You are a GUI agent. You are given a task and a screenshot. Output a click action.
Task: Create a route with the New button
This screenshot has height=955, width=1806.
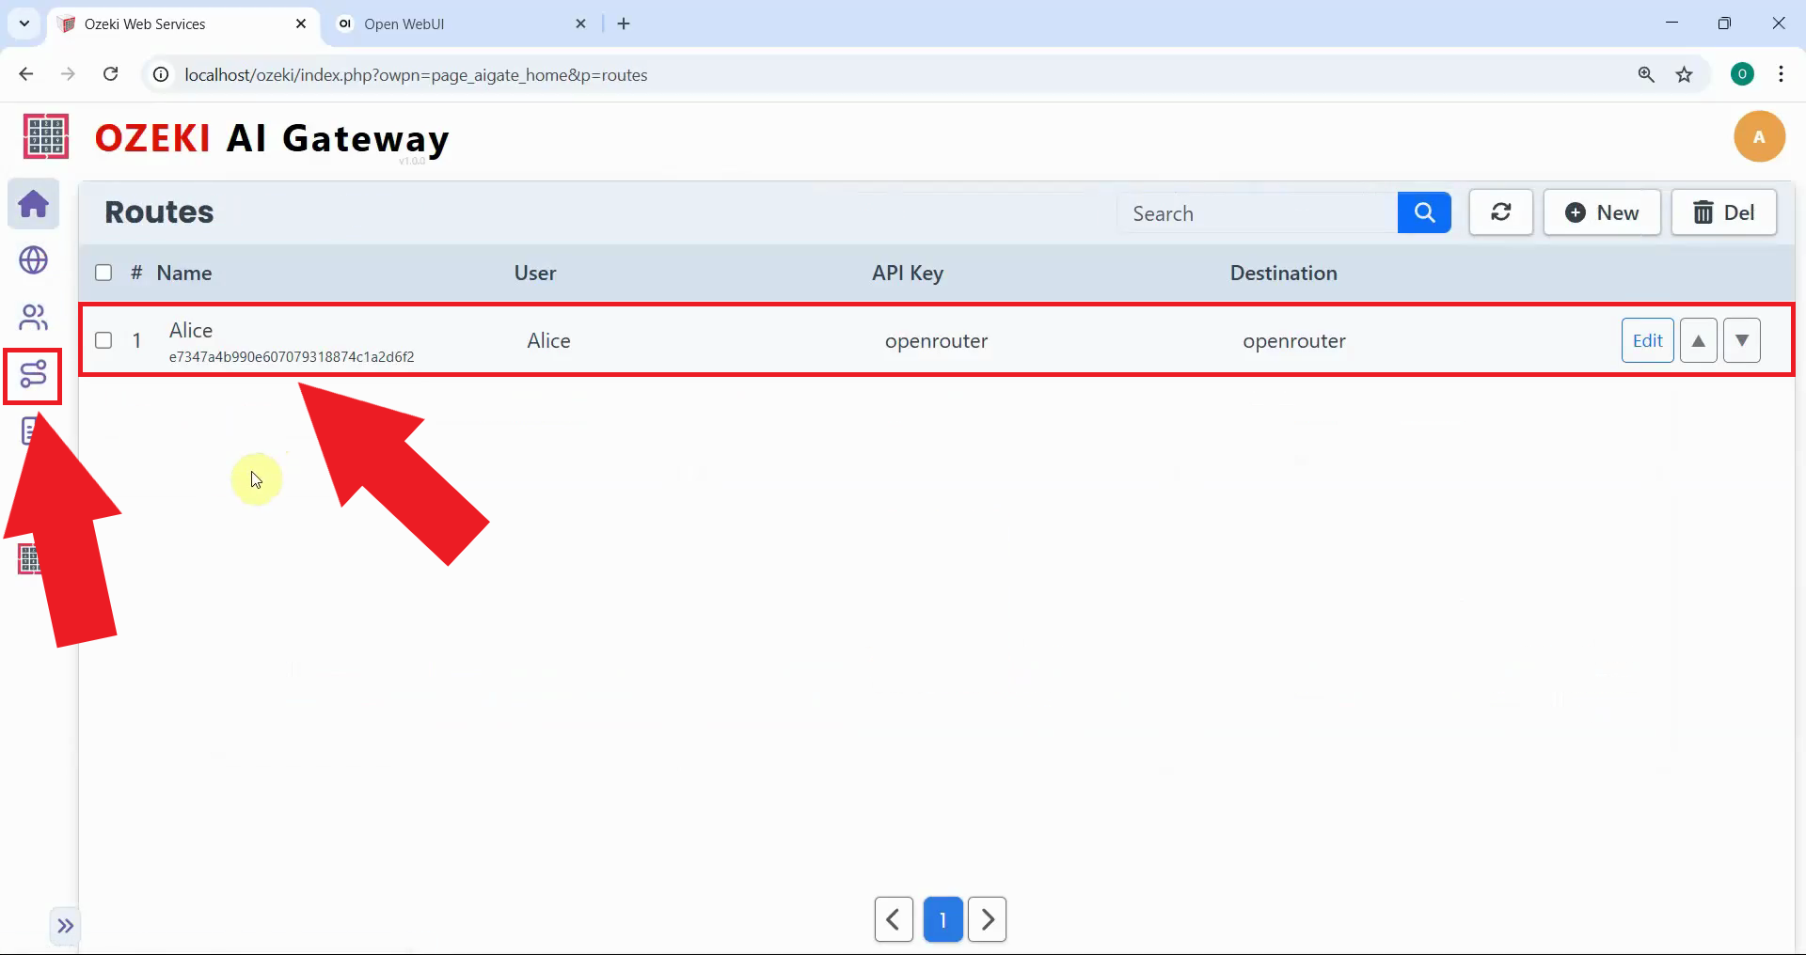(1602, 212)
